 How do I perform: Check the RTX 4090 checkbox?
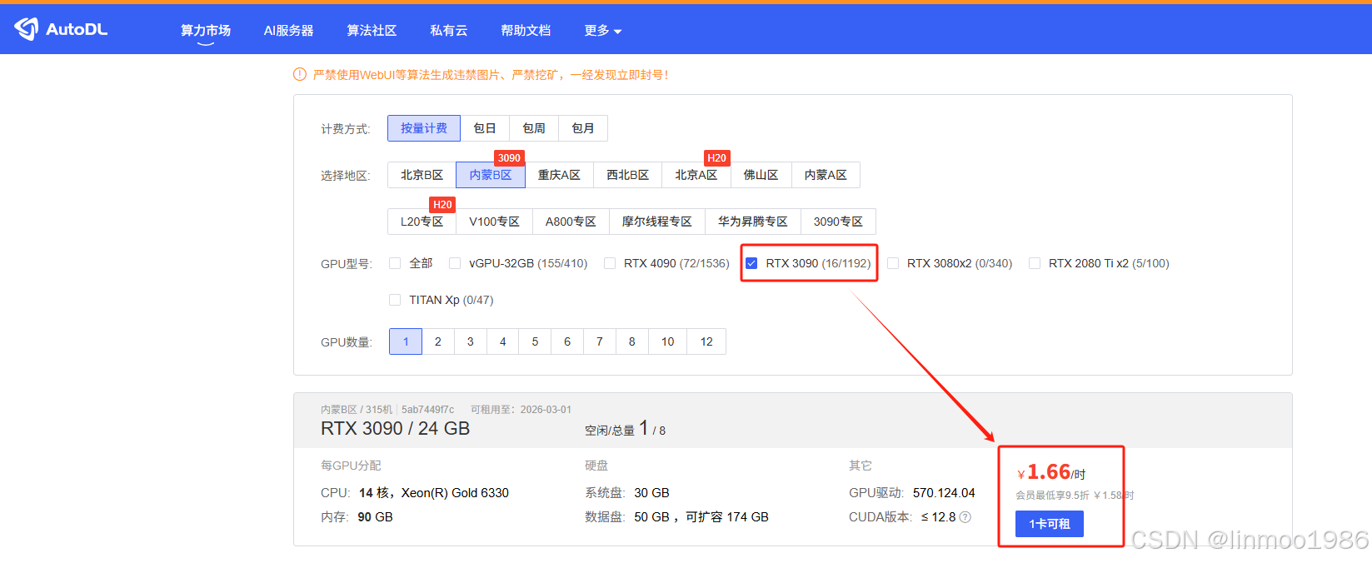click(x=610, y=263)
